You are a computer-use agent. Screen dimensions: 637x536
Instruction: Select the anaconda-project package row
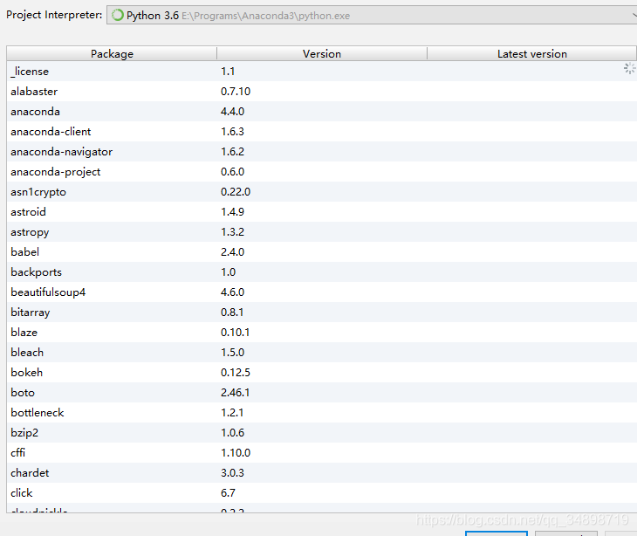pyautogui.click(x=322, y=171)
